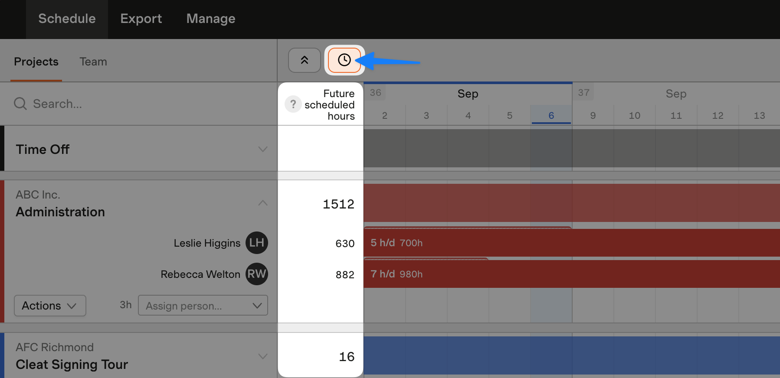This screenshot has width=780, height=378.
Task: Open the Assign person dropdown
Action: [203, 306]
